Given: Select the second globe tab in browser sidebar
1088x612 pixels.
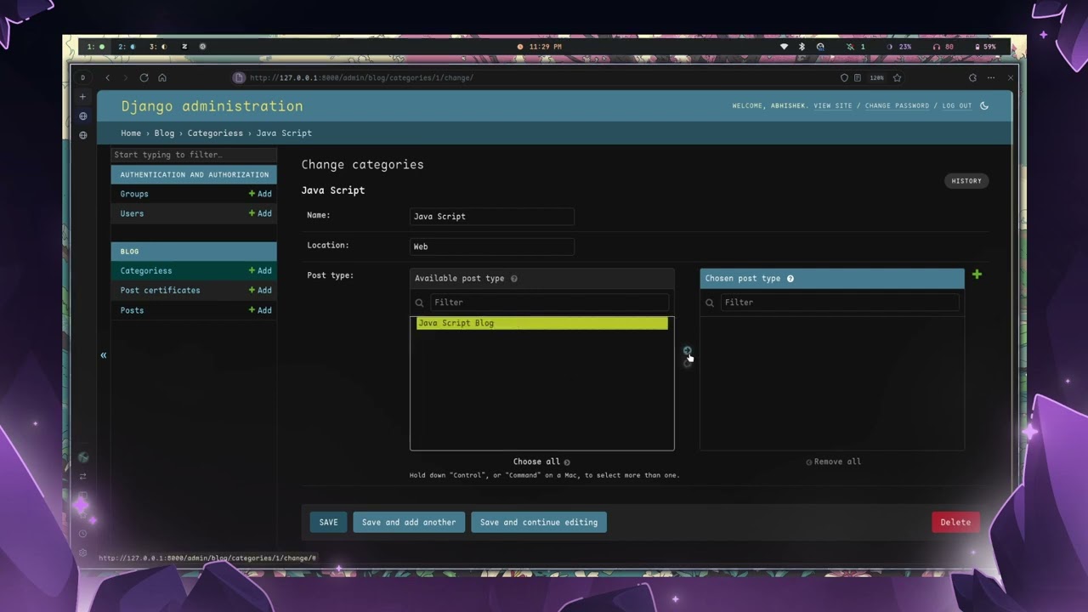Looking at the screenshot, I should pos(82,135).
